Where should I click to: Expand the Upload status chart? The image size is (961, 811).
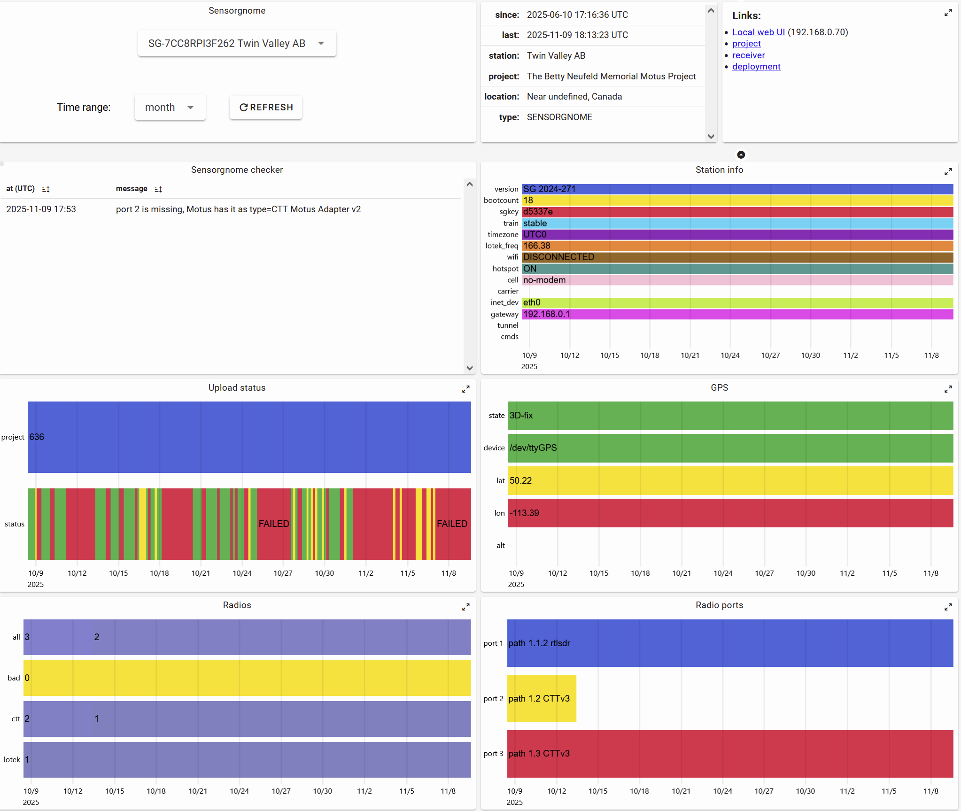point(465,389)
